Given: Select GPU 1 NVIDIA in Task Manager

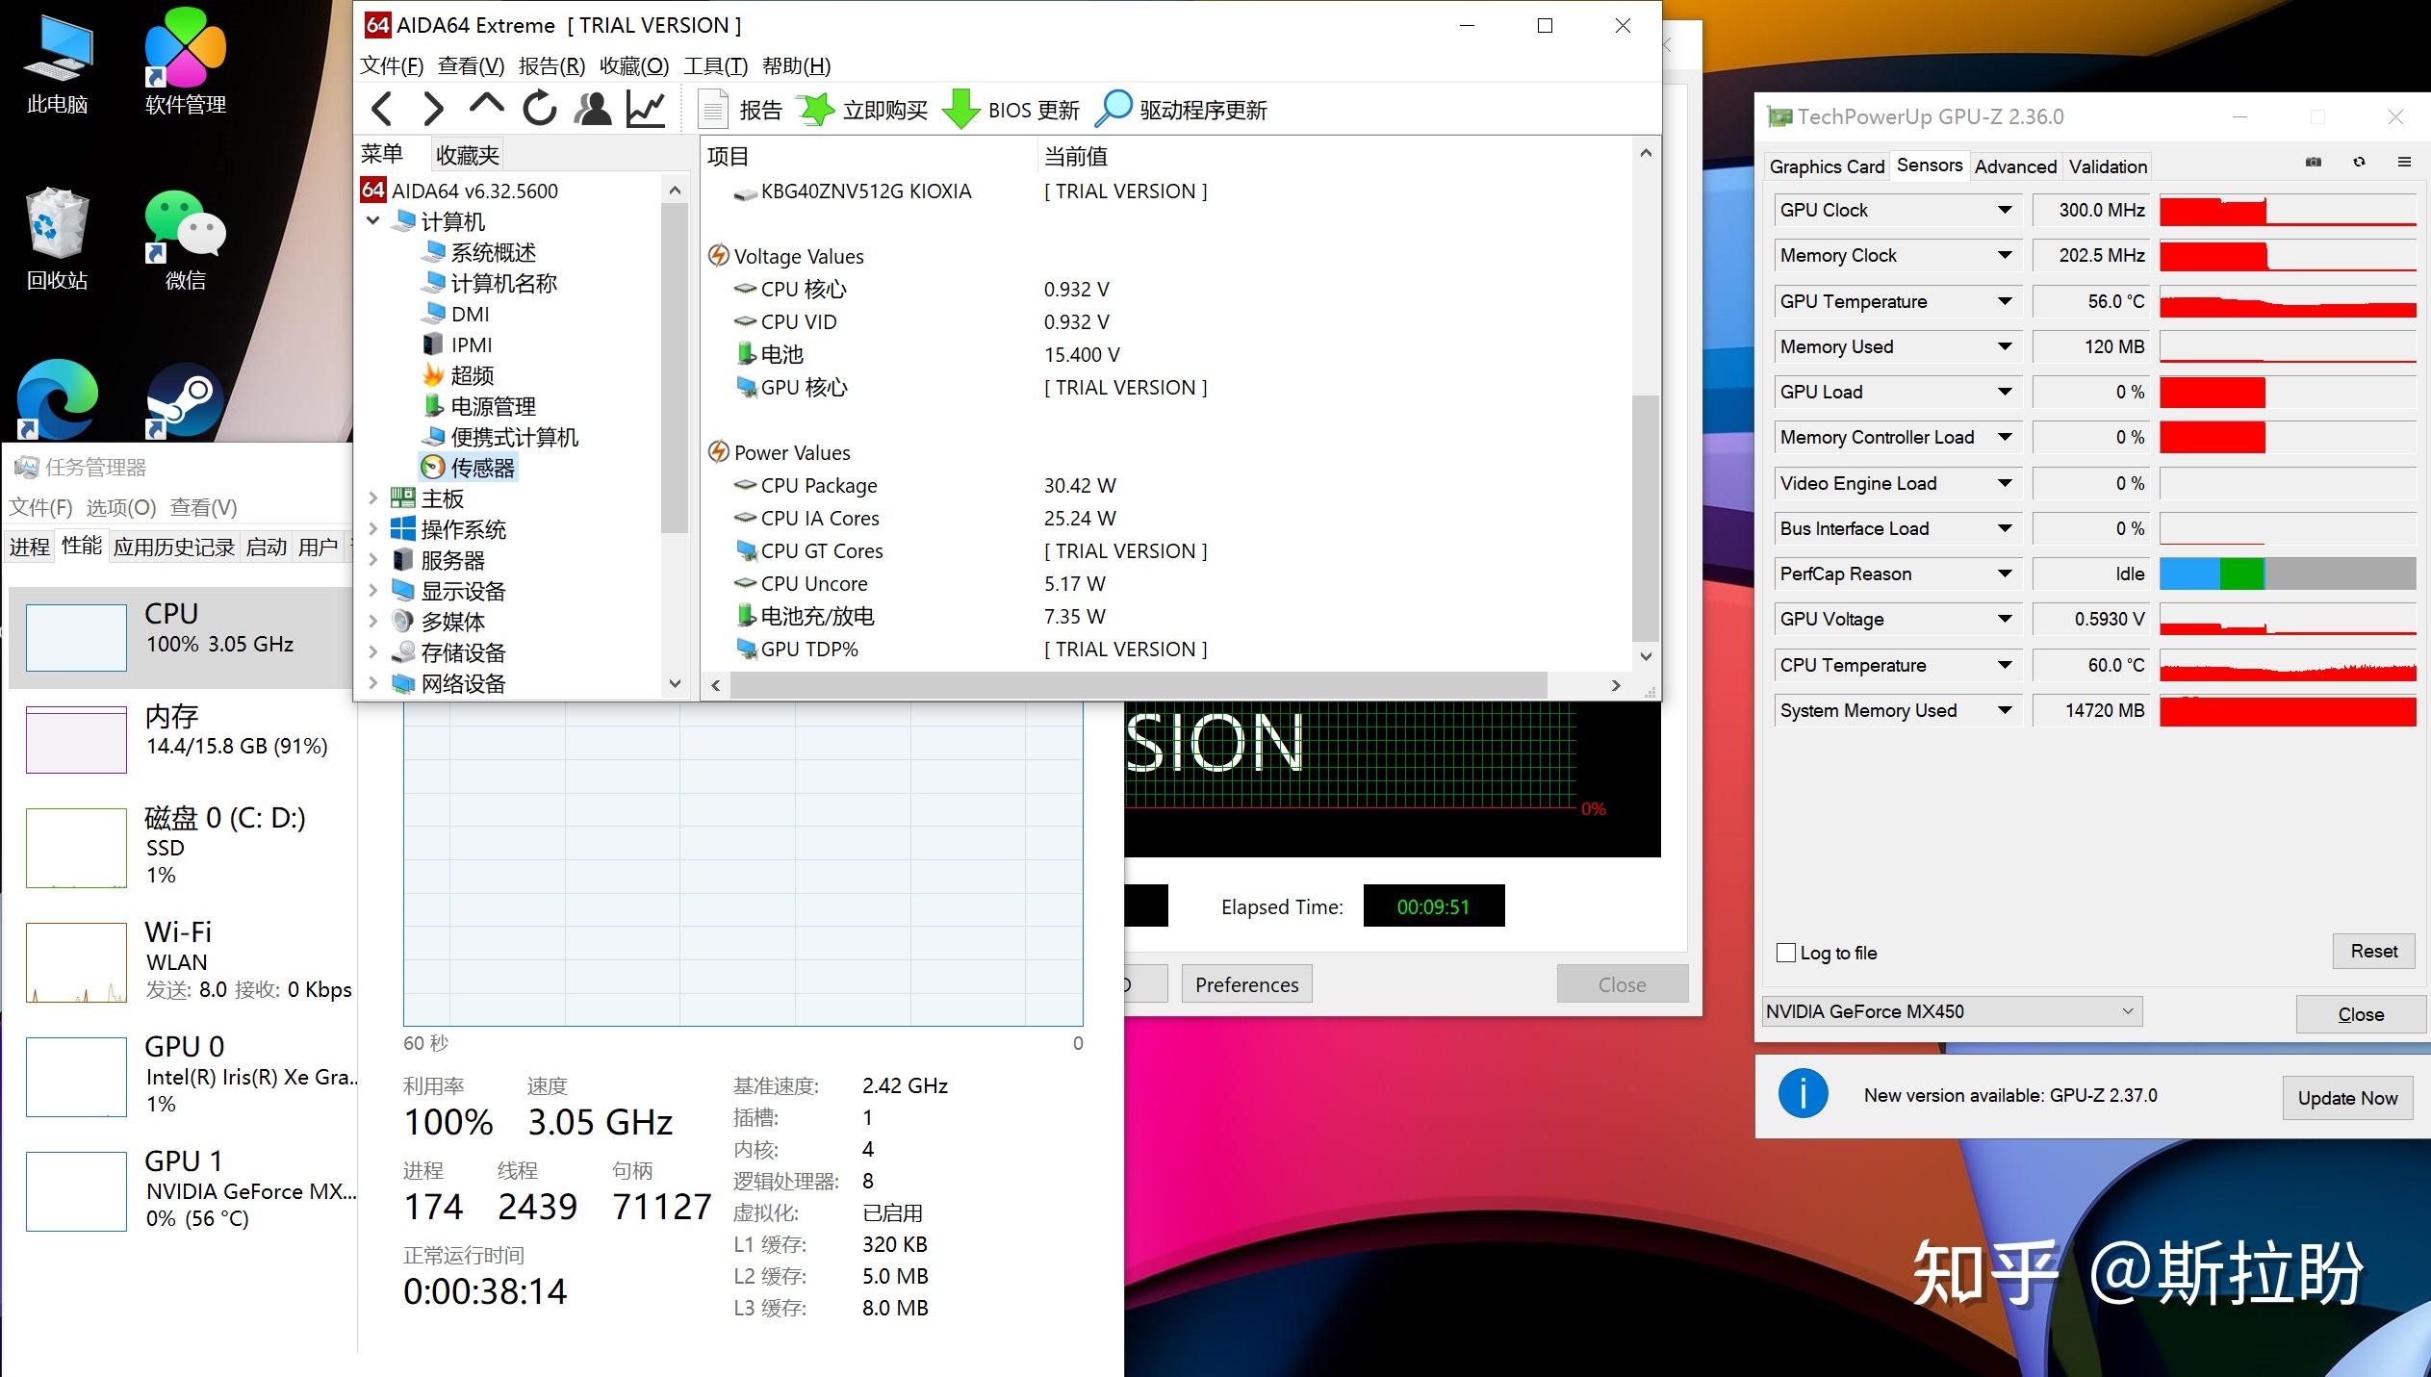Looking at the screenshot, I should point(181,1190).
